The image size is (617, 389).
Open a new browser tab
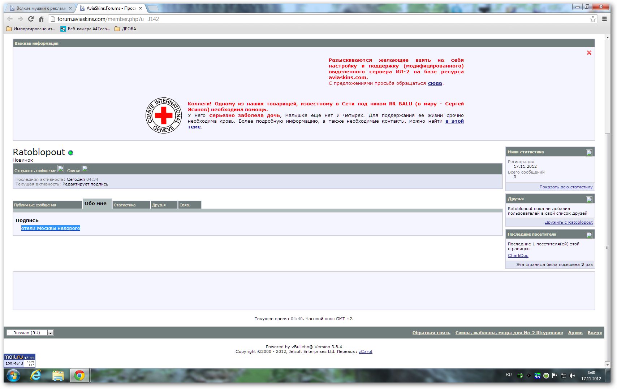click(x=154, y=8)
